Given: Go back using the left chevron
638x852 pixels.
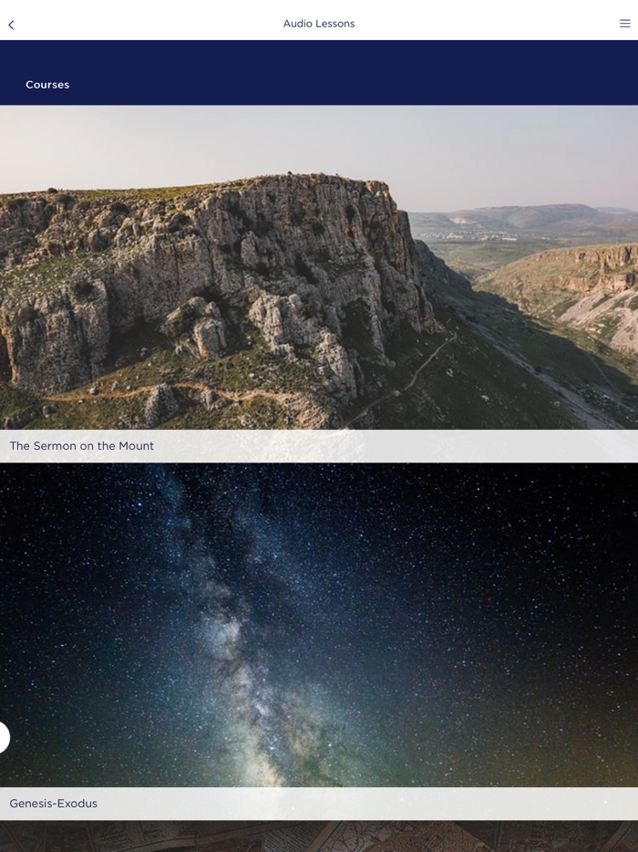Looking at the screenshot, I should 12,25.
